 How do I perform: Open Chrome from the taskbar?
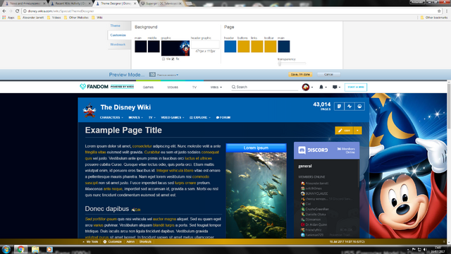coord(20,249)
